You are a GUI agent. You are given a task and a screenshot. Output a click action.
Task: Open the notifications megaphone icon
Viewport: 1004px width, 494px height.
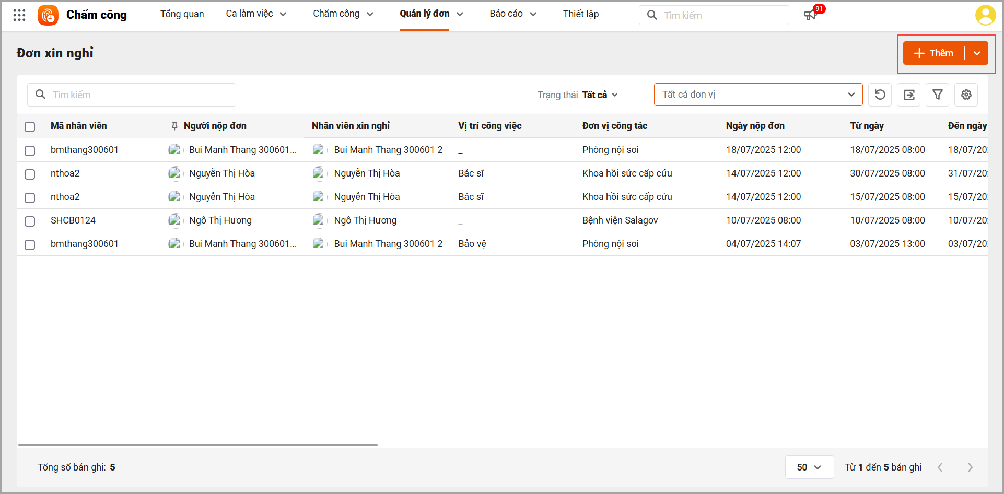point(810,15)
